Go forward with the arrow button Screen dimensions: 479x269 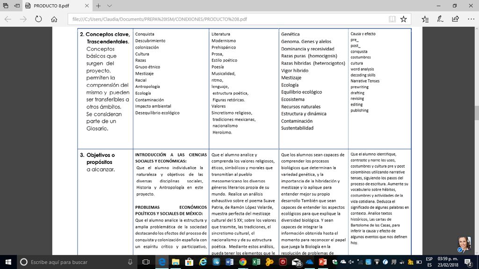coord(23,19)
